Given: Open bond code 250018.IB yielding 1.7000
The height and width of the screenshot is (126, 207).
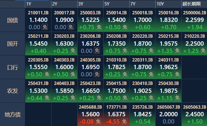Looking at the screenshot, I should coord(142,20).
